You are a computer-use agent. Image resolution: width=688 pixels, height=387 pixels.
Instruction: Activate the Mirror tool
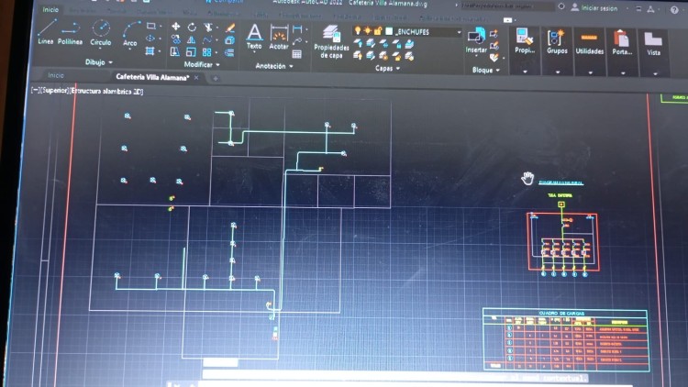(x=192, y=40)
